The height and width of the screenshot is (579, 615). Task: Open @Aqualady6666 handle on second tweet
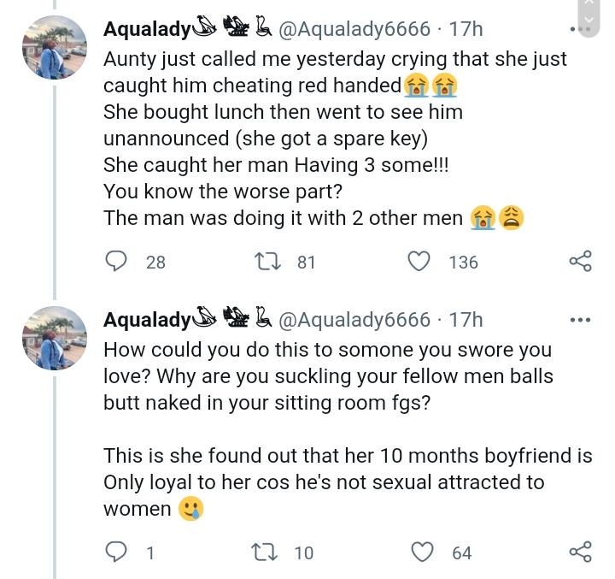354,320
